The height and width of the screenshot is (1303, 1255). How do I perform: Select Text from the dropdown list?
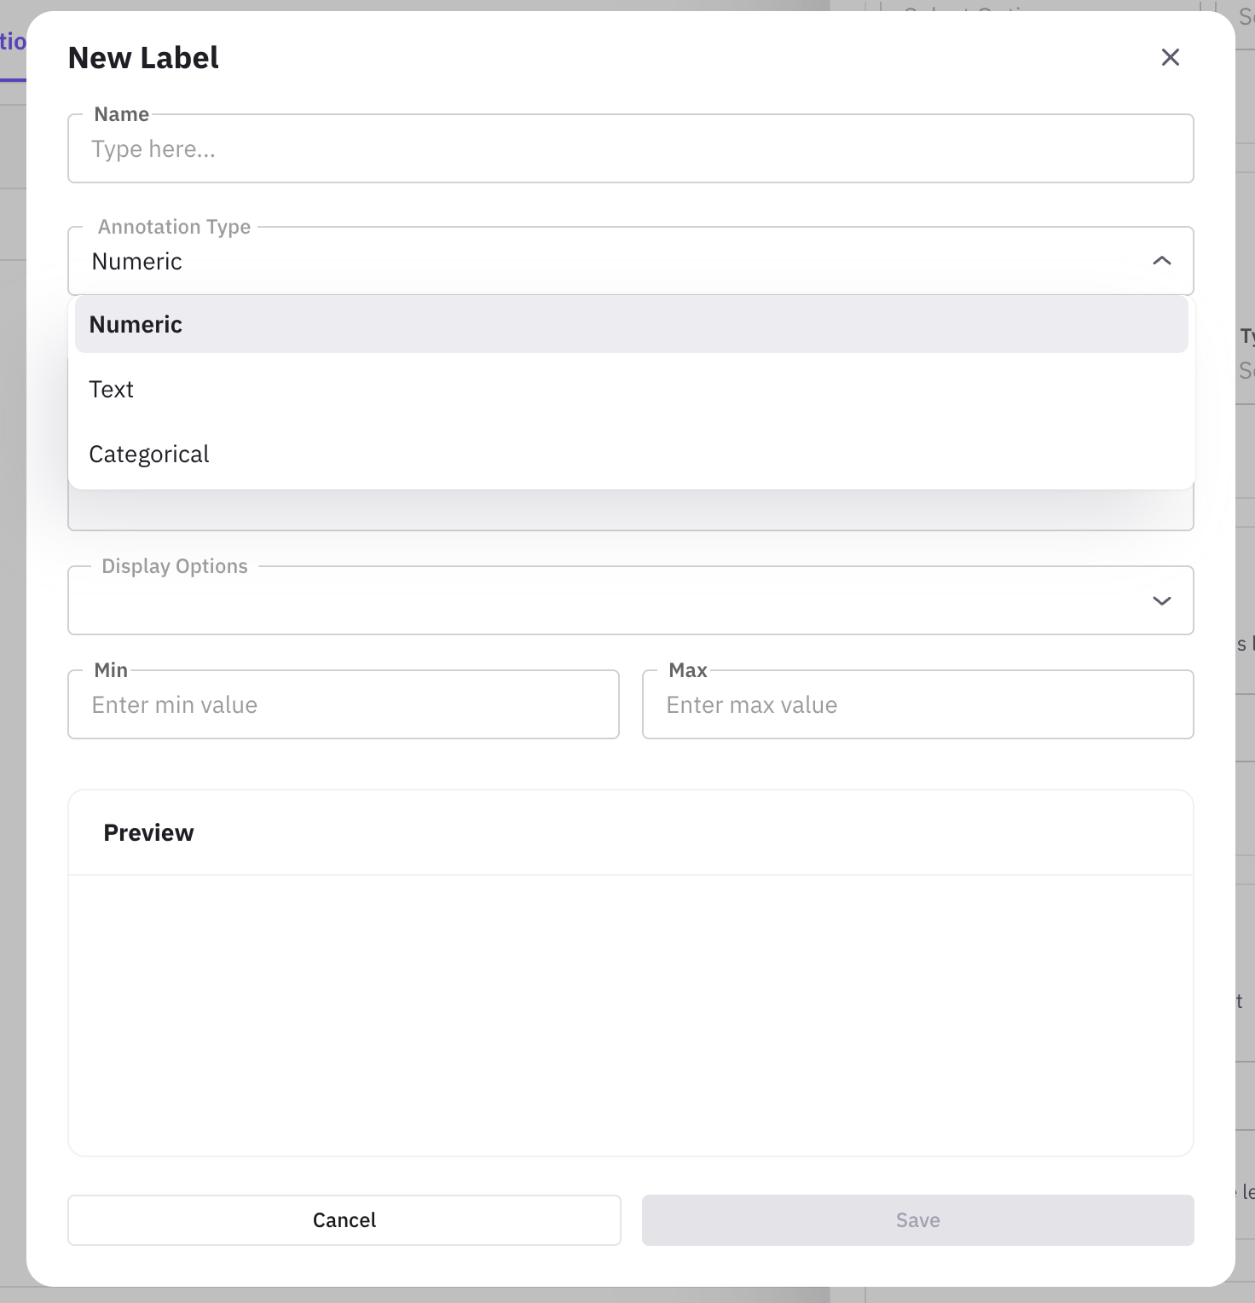[631, 390]
